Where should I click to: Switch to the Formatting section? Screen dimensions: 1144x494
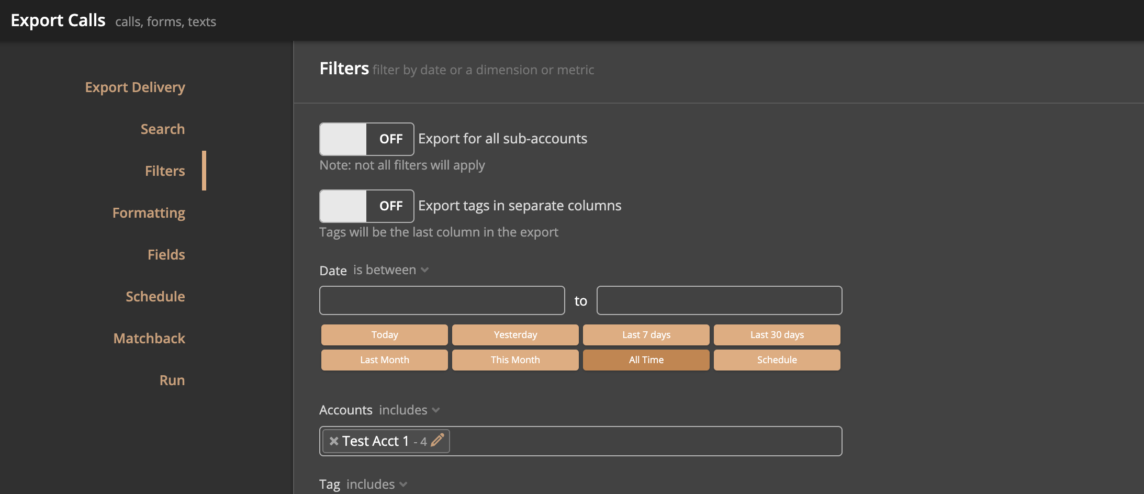(149, 213)
